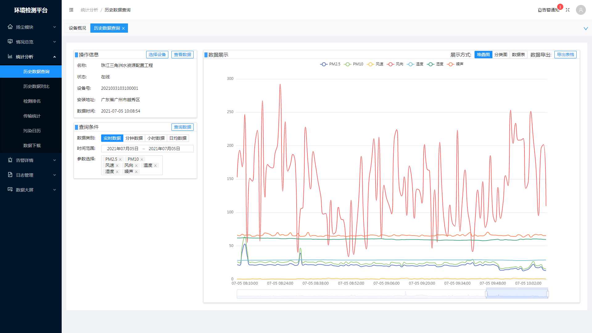Screen dimensions: 592x333
Task: Collapse 统计分析 menu
Action: tap(55, 57)
